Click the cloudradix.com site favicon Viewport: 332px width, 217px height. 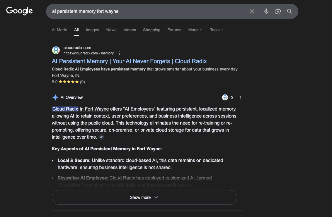(x=56, y=50)
